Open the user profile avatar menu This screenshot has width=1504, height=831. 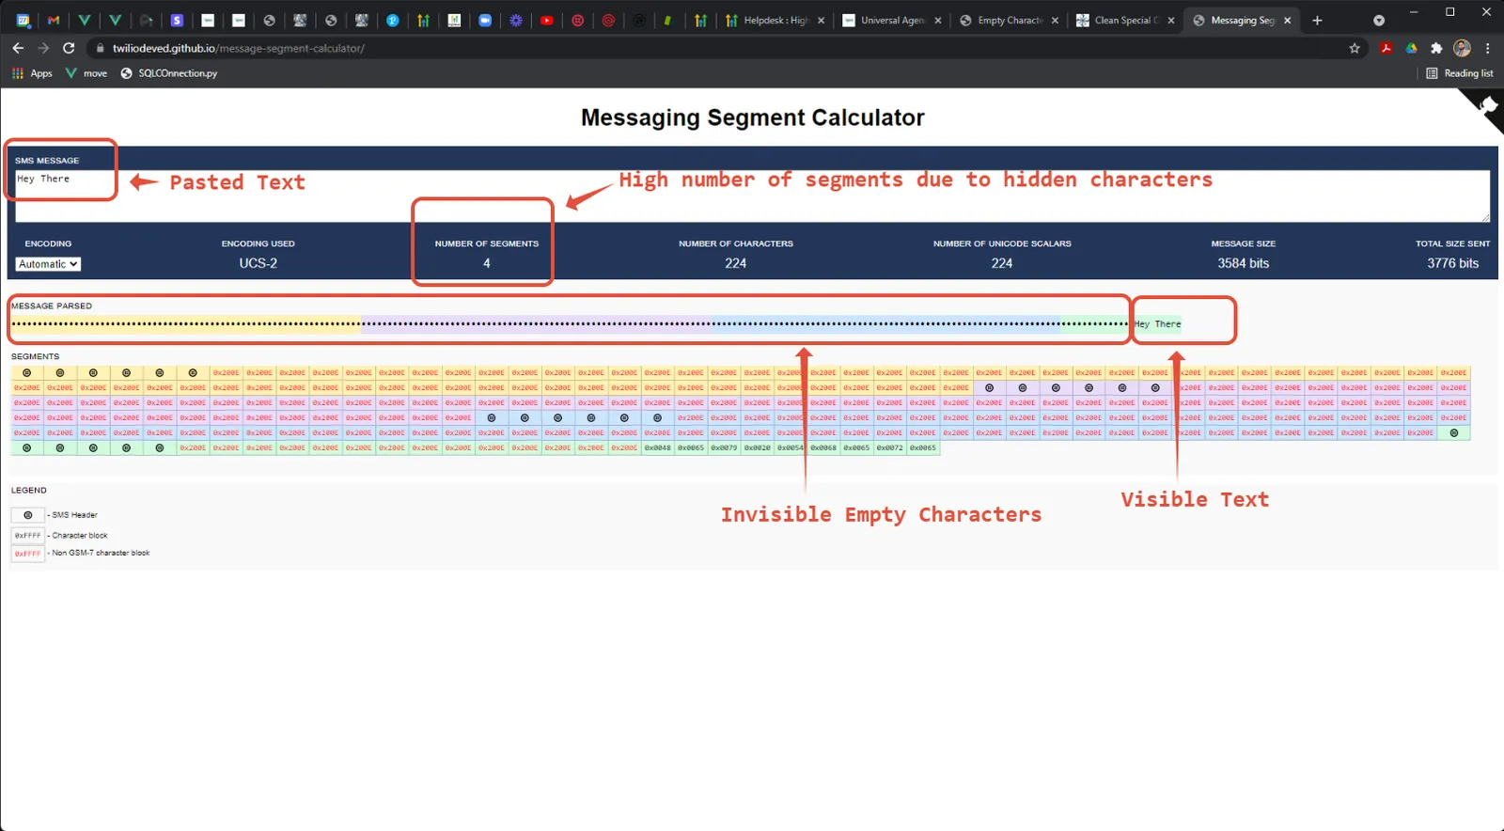(x=1462, y=48)
